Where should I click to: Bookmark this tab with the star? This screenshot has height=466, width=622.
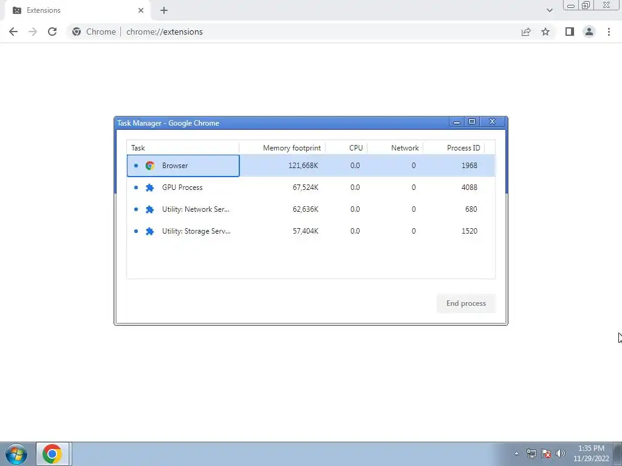[x=545, y=32]
